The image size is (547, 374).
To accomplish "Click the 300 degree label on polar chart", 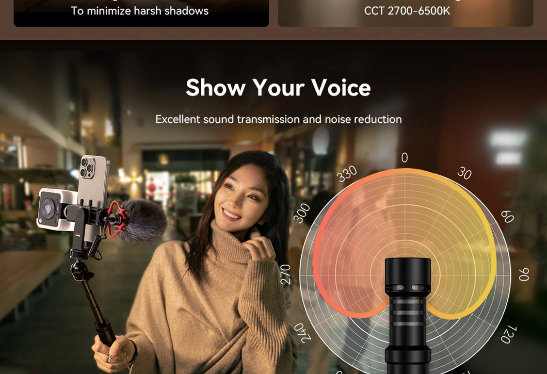I will (301, 213).
